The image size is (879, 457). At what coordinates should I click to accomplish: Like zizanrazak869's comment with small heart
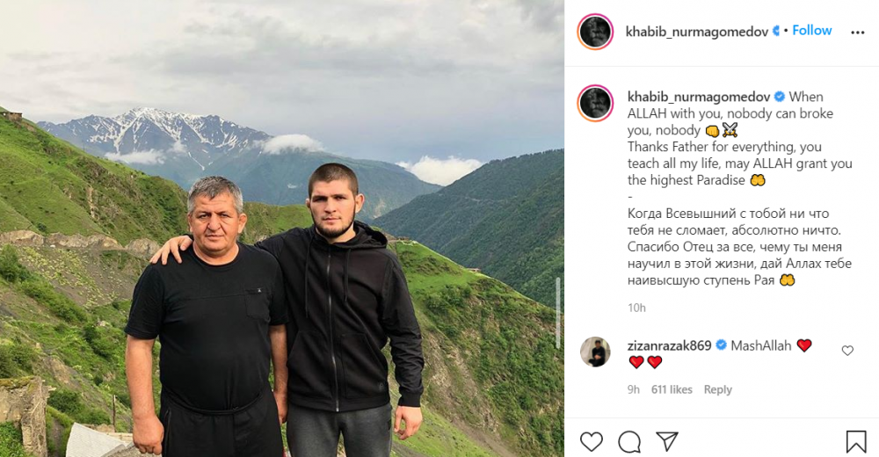coord(847,351)
